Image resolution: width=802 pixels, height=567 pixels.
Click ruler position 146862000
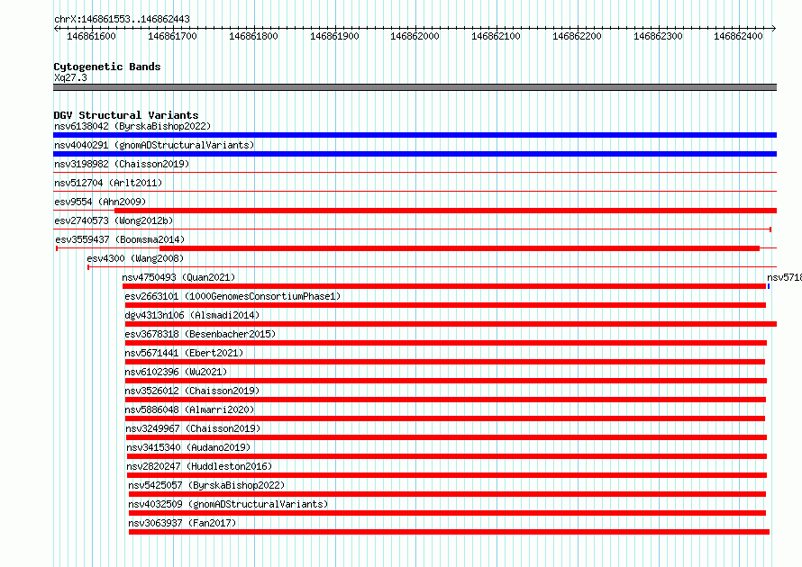click(415, 36)
